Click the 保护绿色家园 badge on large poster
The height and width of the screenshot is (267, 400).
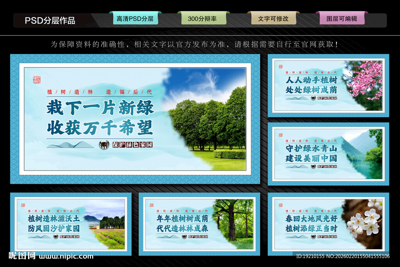click(132, 145)
